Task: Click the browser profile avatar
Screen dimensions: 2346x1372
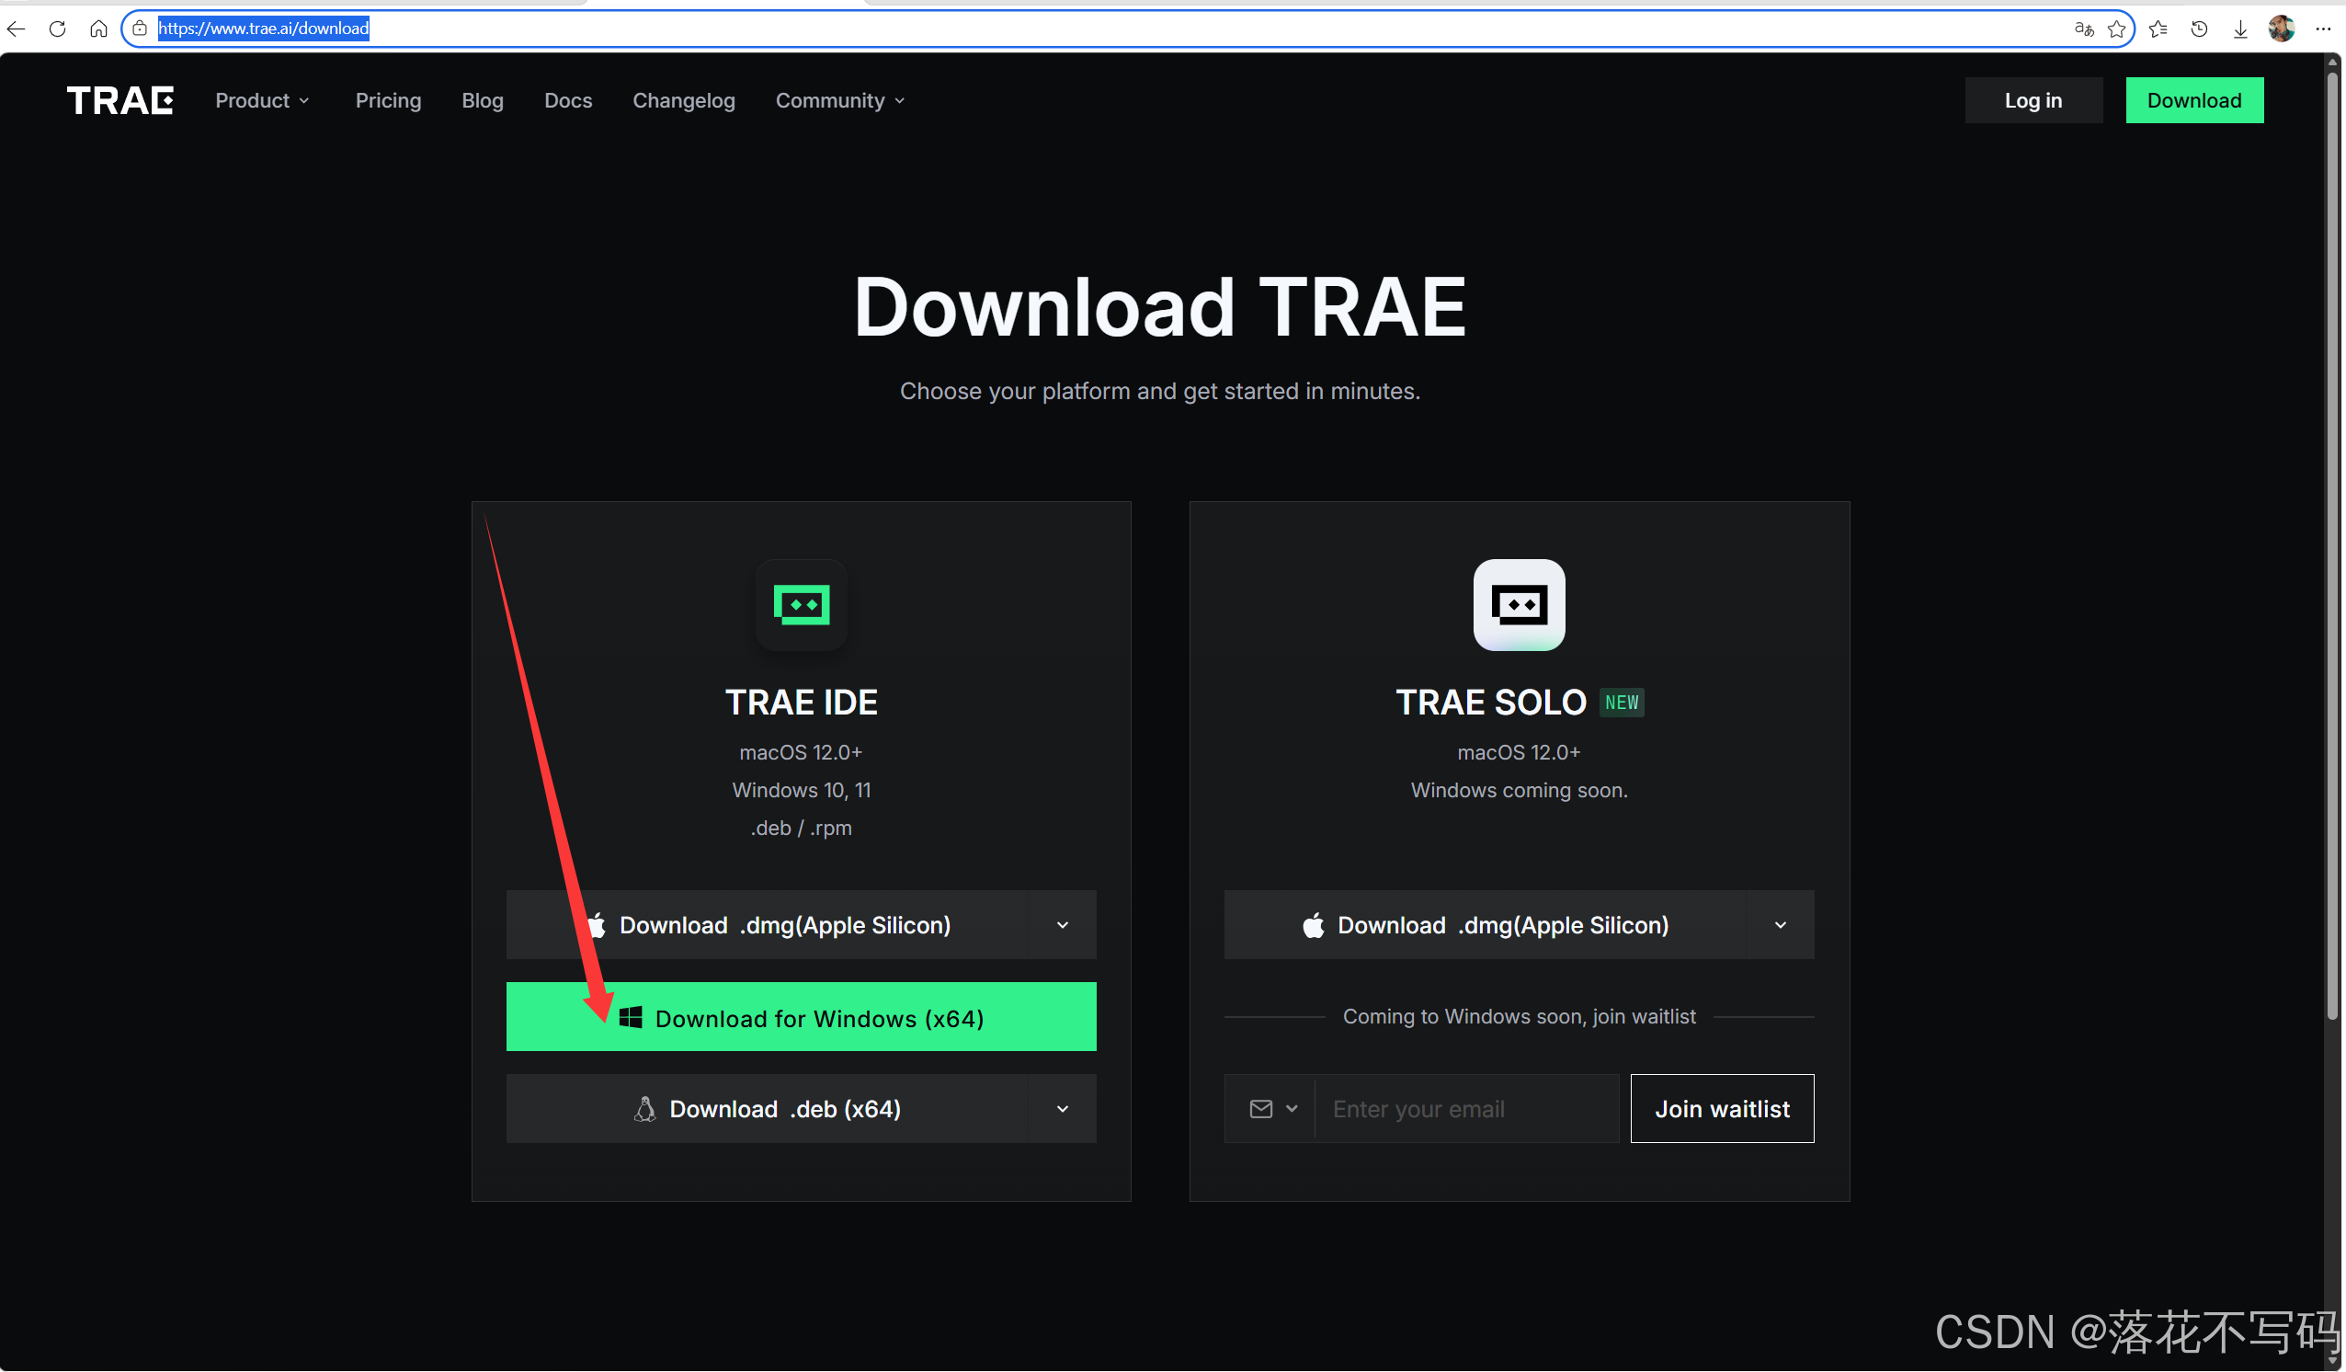Action: pos(2281,28)
